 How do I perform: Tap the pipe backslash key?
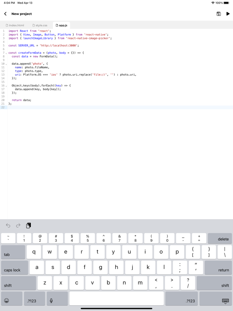[225, 252]
